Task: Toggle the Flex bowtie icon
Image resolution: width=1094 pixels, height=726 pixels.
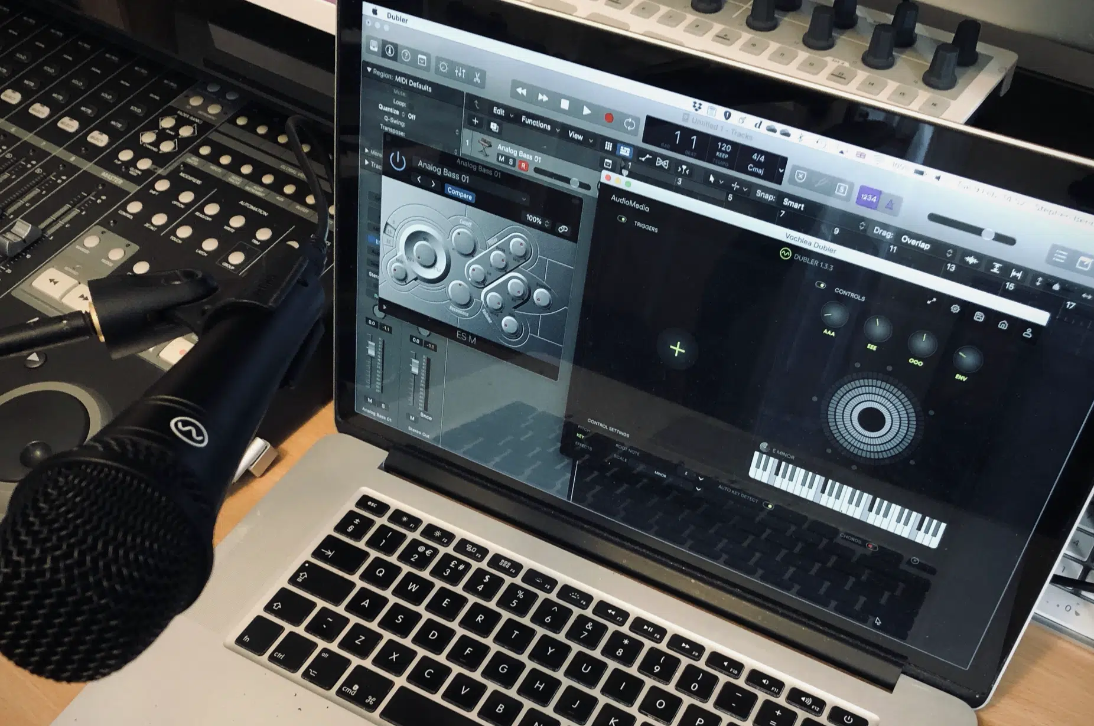Action: (x=662, y=163)
